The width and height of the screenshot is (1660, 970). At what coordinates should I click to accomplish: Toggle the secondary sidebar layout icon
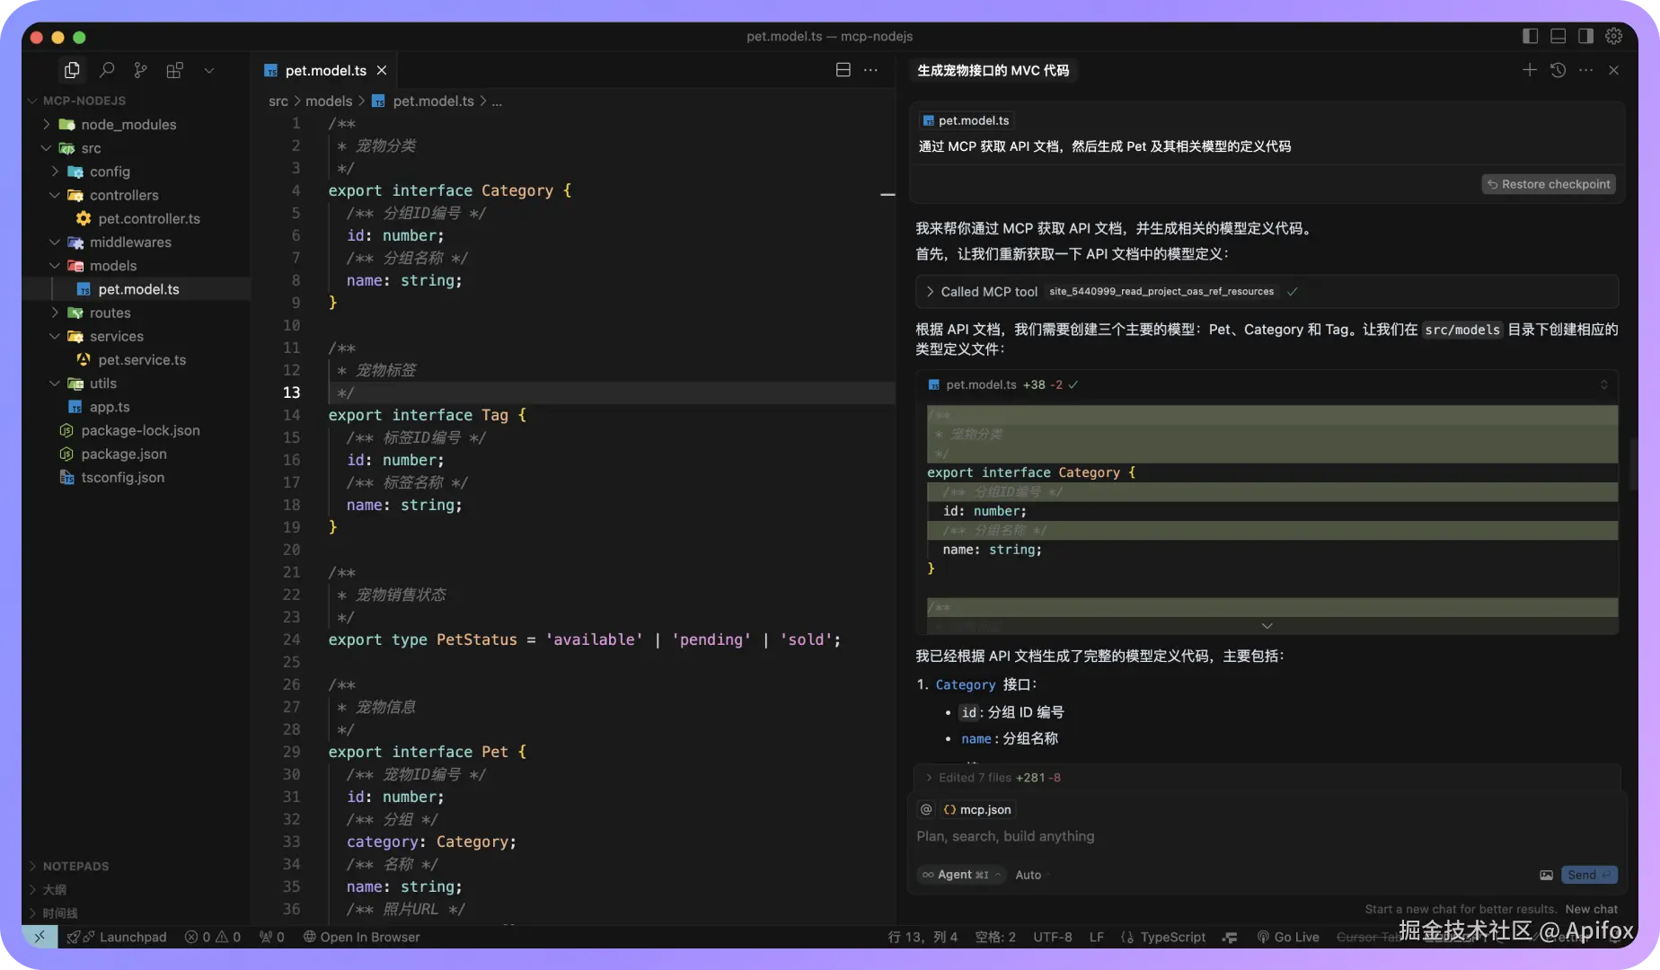[1585, 36]
